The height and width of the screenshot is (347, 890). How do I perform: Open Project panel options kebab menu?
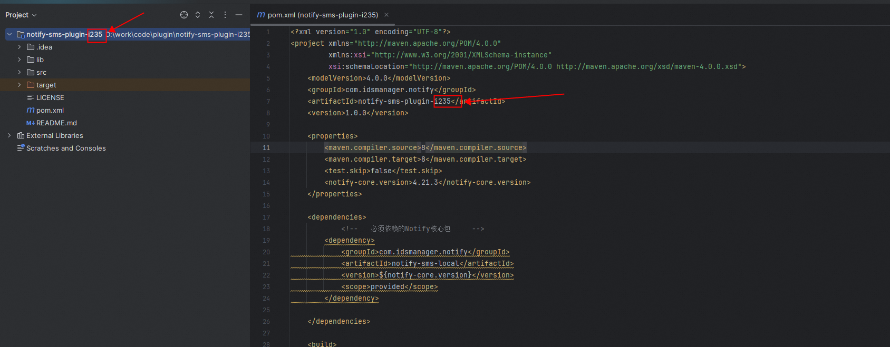(225, 15)
